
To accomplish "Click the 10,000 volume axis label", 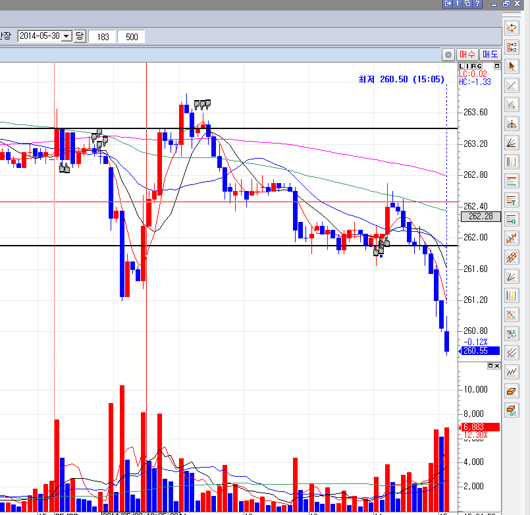I will click(x=475, y=390).
